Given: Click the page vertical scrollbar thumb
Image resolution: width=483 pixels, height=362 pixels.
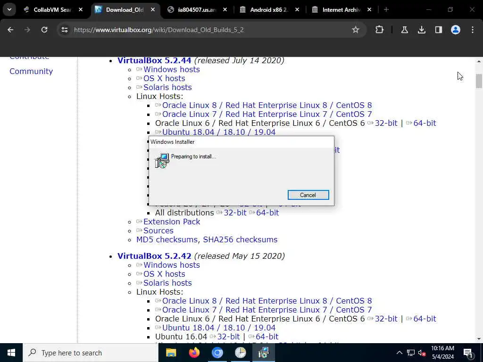Looking at the screenshot, I should 479,81.
